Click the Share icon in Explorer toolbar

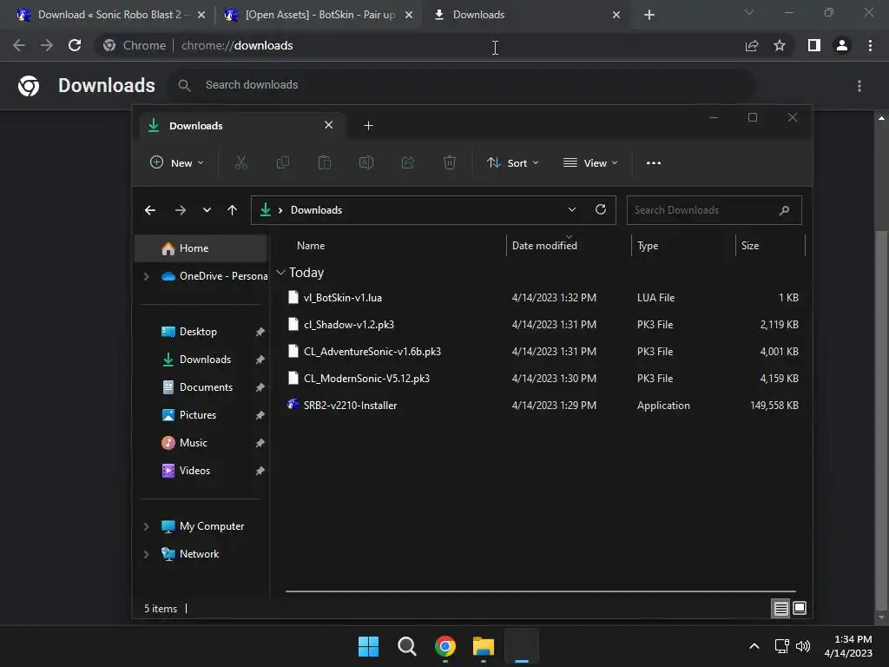point(408,162)
